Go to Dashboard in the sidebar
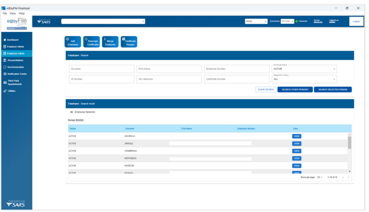 point(13,40)
